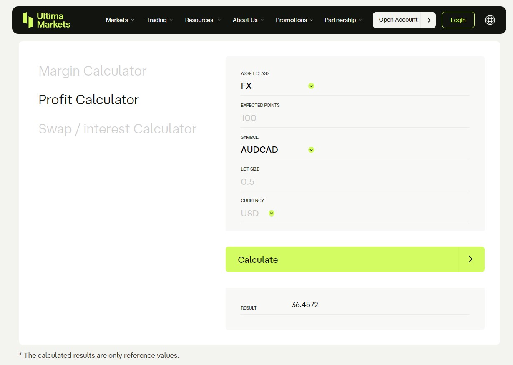
Task: Switch to Swap / interest Calculator tab
Action: pyautogui.click(x=117, y=129)
